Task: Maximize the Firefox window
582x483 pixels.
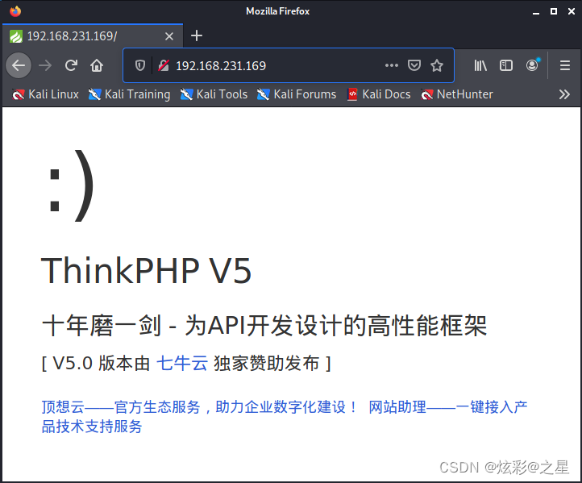Action: pos(554,11)
